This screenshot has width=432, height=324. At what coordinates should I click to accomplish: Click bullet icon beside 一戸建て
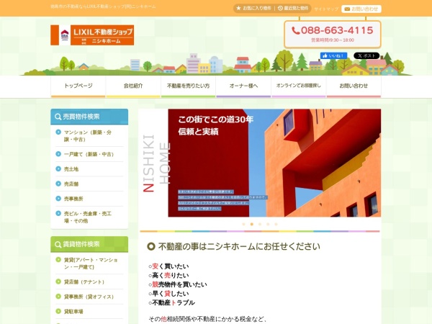[58, 154]
